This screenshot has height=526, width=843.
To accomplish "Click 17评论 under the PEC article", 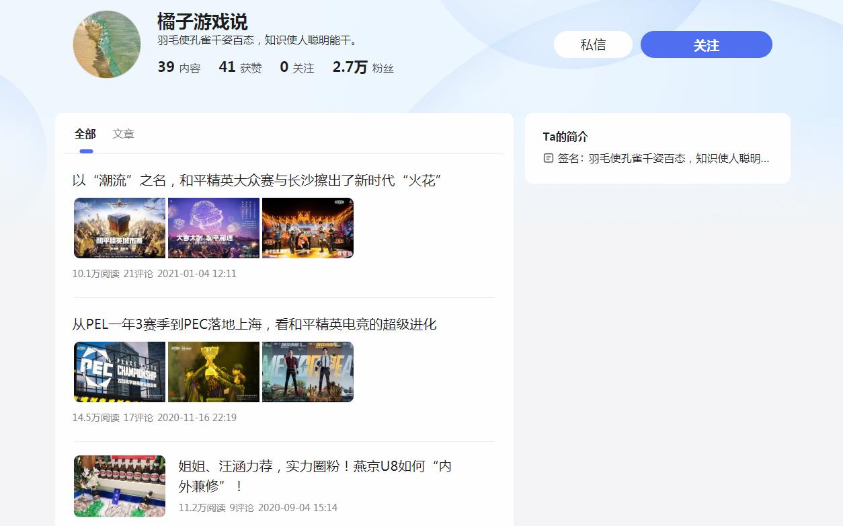I will [138, 418].
